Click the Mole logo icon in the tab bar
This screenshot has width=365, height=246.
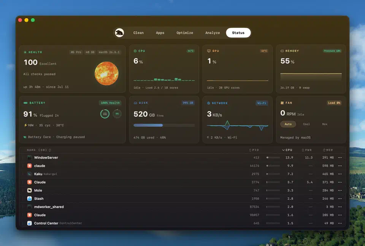pos(119,33)
